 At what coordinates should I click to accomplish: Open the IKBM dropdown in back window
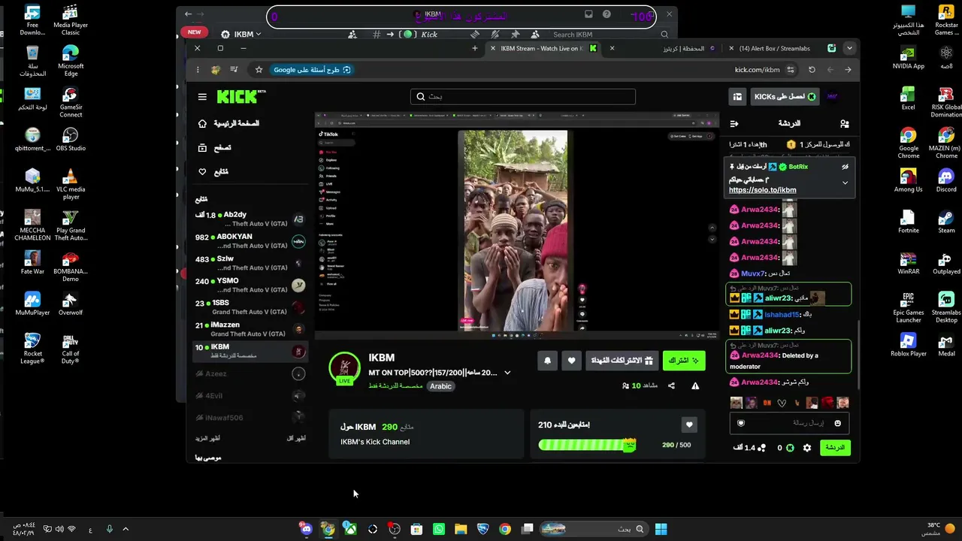click(248, 35)
